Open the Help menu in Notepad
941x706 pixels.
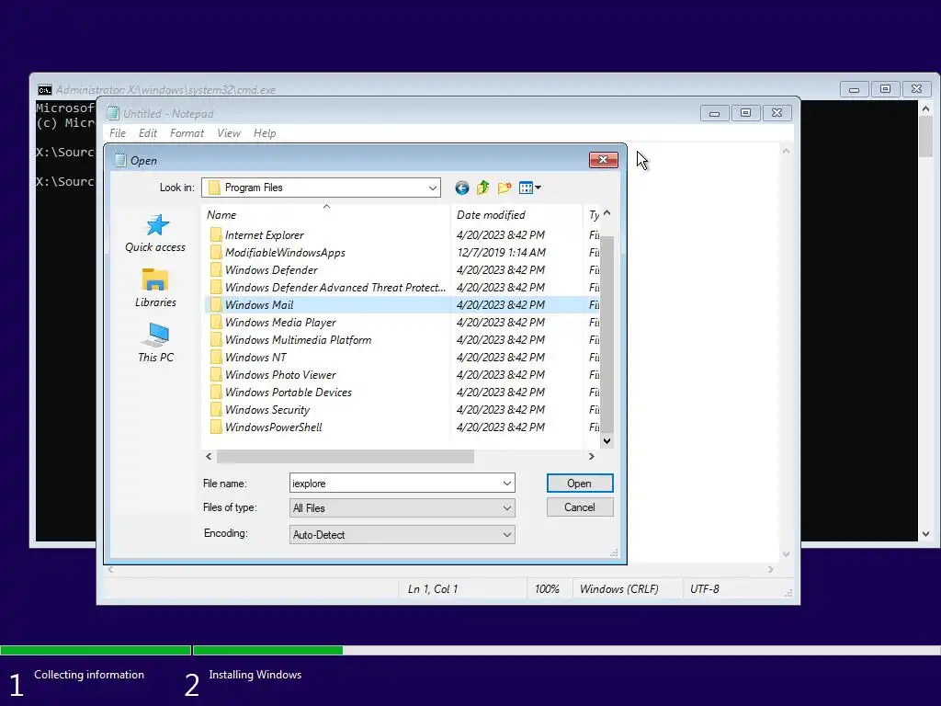click(x=265, y=133)
